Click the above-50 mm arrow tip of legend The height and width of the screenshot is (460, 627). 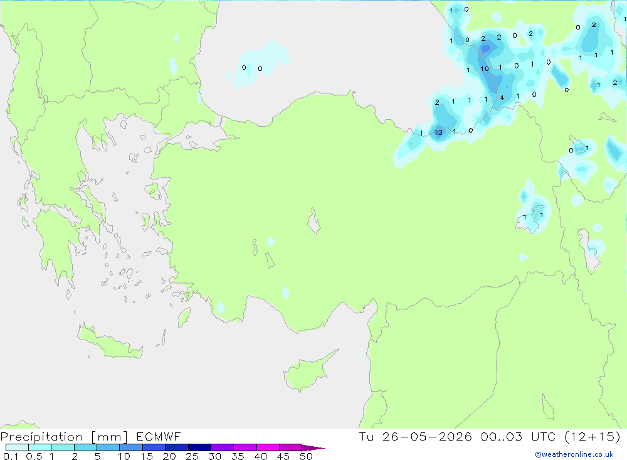[313, 447]
